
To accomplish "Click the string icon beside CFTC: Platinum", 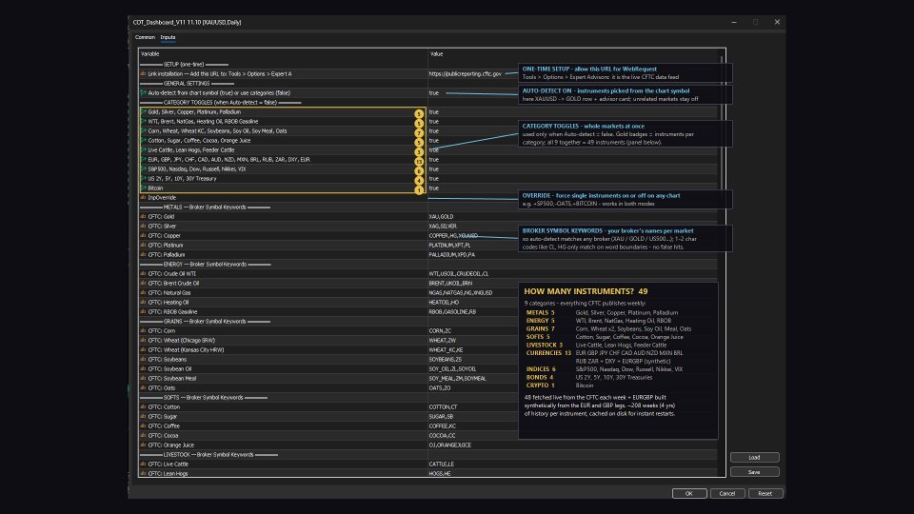I will [x=143, y=246].
